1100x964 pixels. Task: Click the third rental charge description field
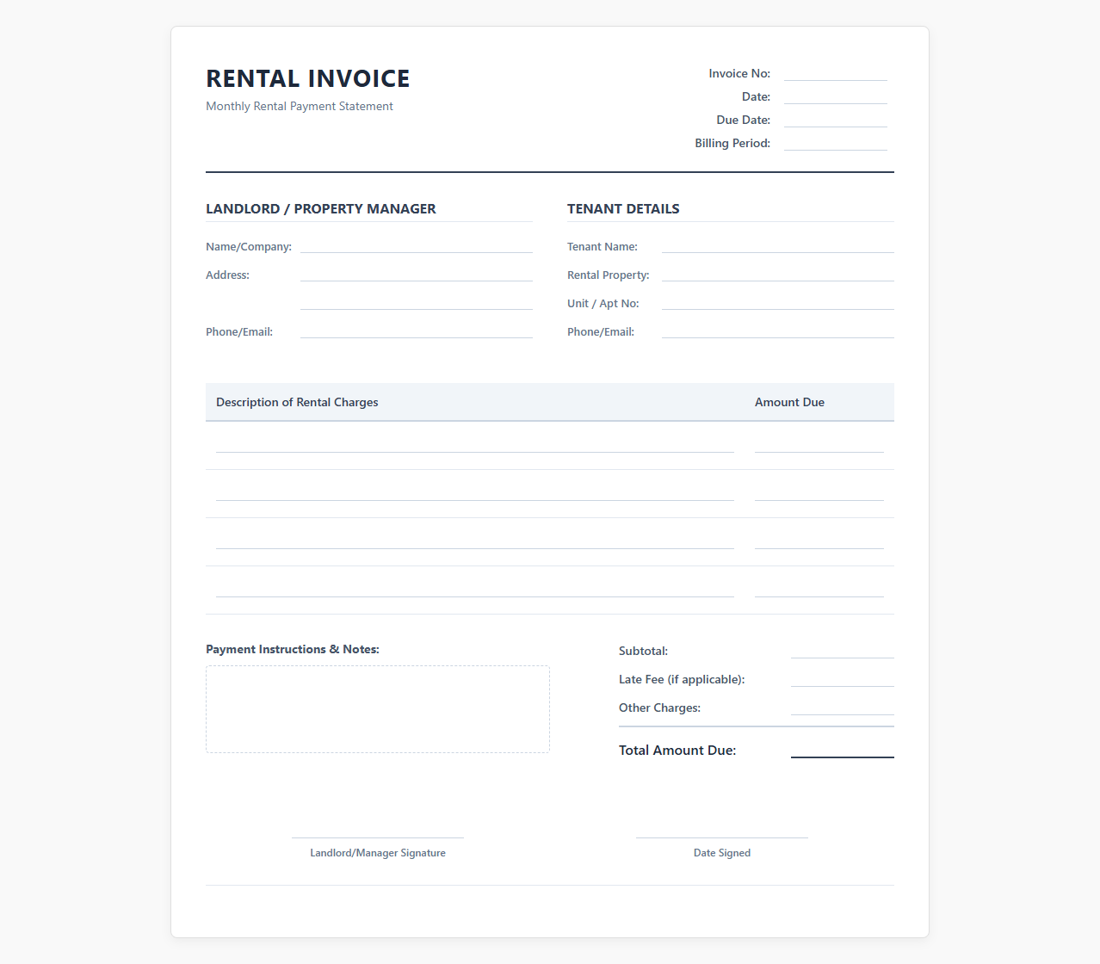click(x=475, y=540)
